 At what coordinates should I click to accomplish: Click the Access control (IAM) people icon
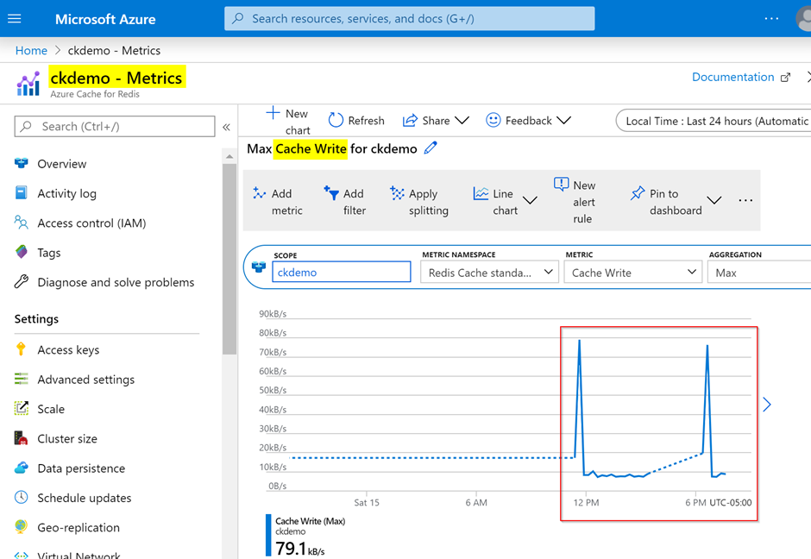pyautogui.click(x=22, y=223)
